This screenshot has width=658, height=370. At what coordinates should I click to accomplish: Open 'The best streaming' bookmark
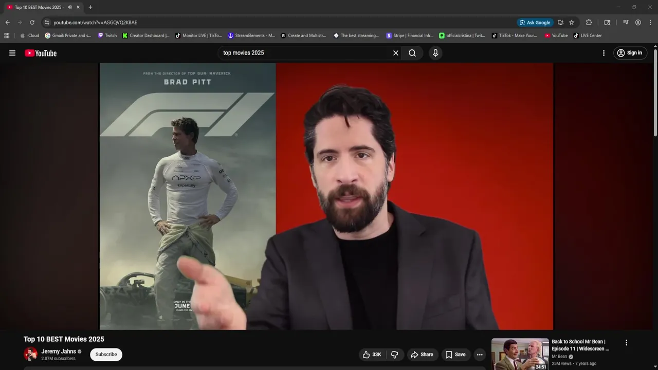[356, 35]
